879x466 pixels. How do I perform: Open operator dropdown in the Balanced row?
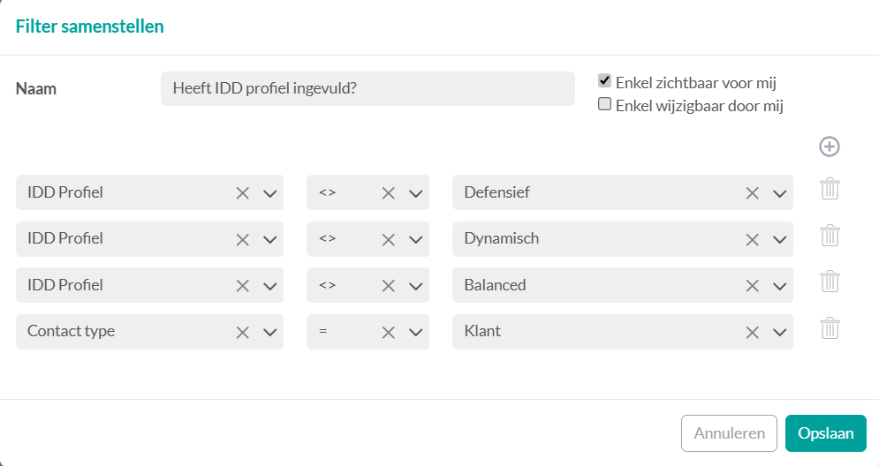click(x=416, y=286)
